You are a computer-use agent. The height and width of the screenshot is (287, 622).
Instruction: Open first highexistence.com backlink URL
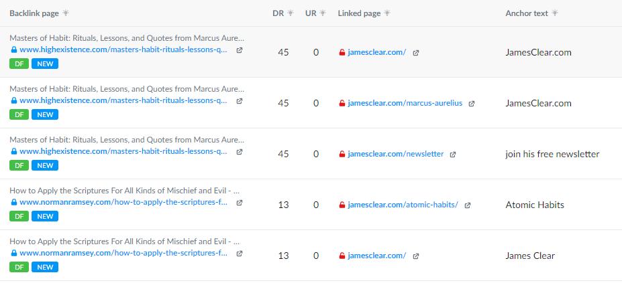point(123,50)
